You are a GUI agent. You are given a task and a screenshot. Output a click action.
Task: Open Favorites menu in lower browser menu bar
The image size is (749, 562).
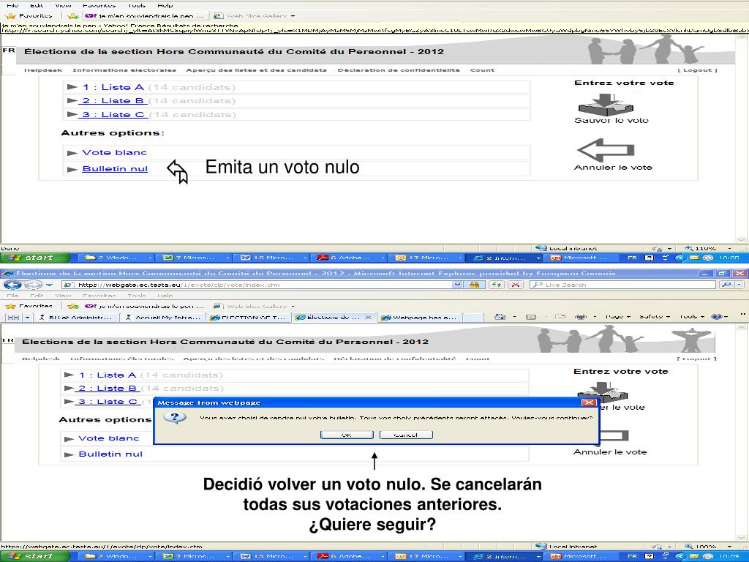(99, 296)
